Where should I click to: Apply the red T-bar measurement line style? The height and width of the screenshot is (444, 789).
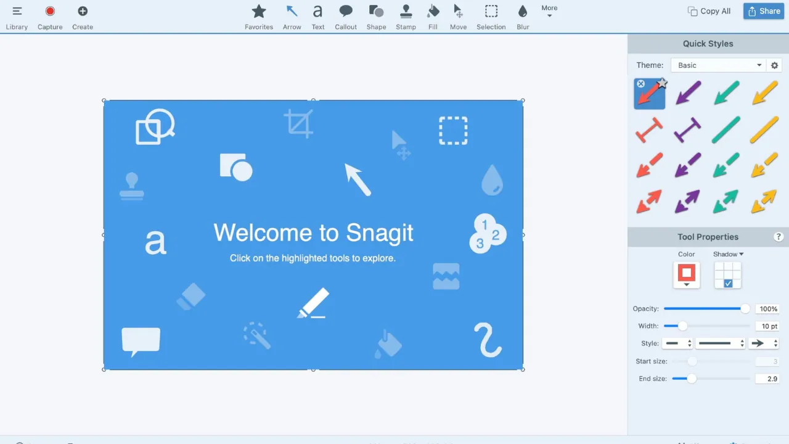pyautogui.click(x=650, y=130)
